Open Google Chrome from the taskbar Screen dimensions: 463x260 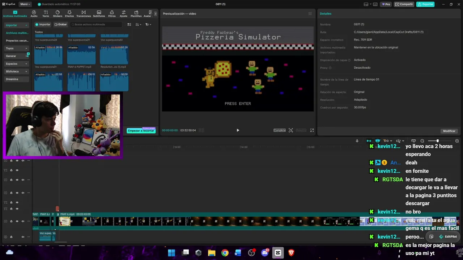225,253
